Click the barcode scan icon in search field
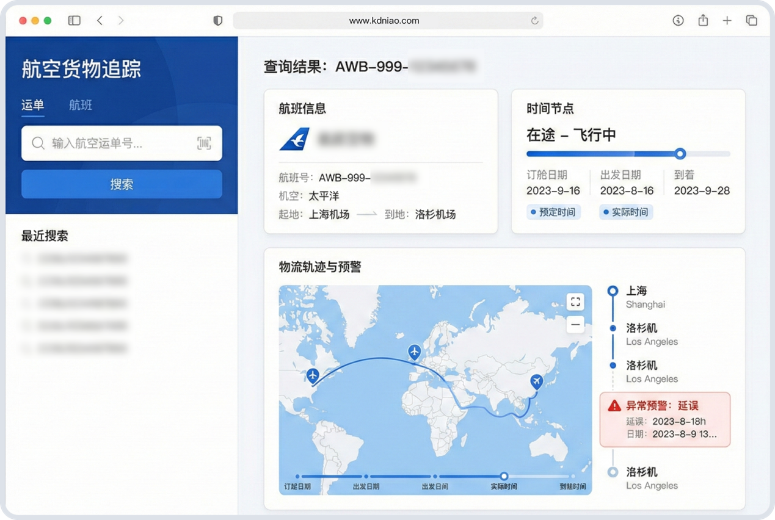The width and height of the screenshot is (775, 520). (x=204, y=143)
